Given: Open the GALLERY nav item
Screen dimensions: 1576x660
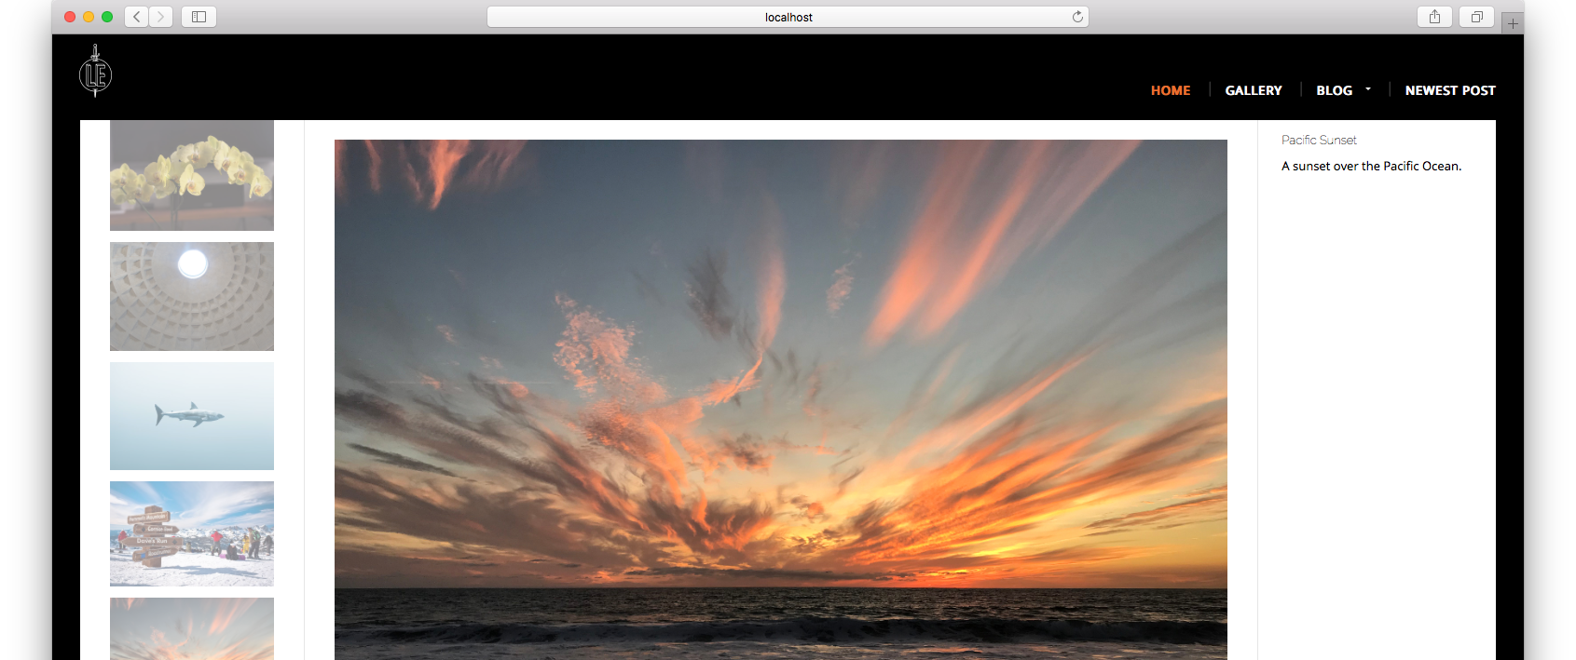Looking at the screenshot, I should click(1254, 90).
